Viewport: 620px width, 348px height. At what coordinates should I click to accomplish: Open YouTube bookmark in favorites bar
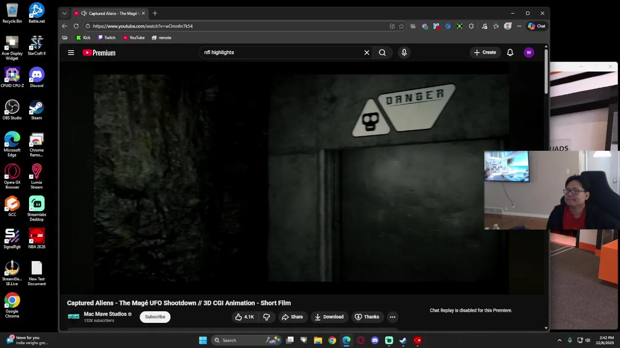point(134,38)
